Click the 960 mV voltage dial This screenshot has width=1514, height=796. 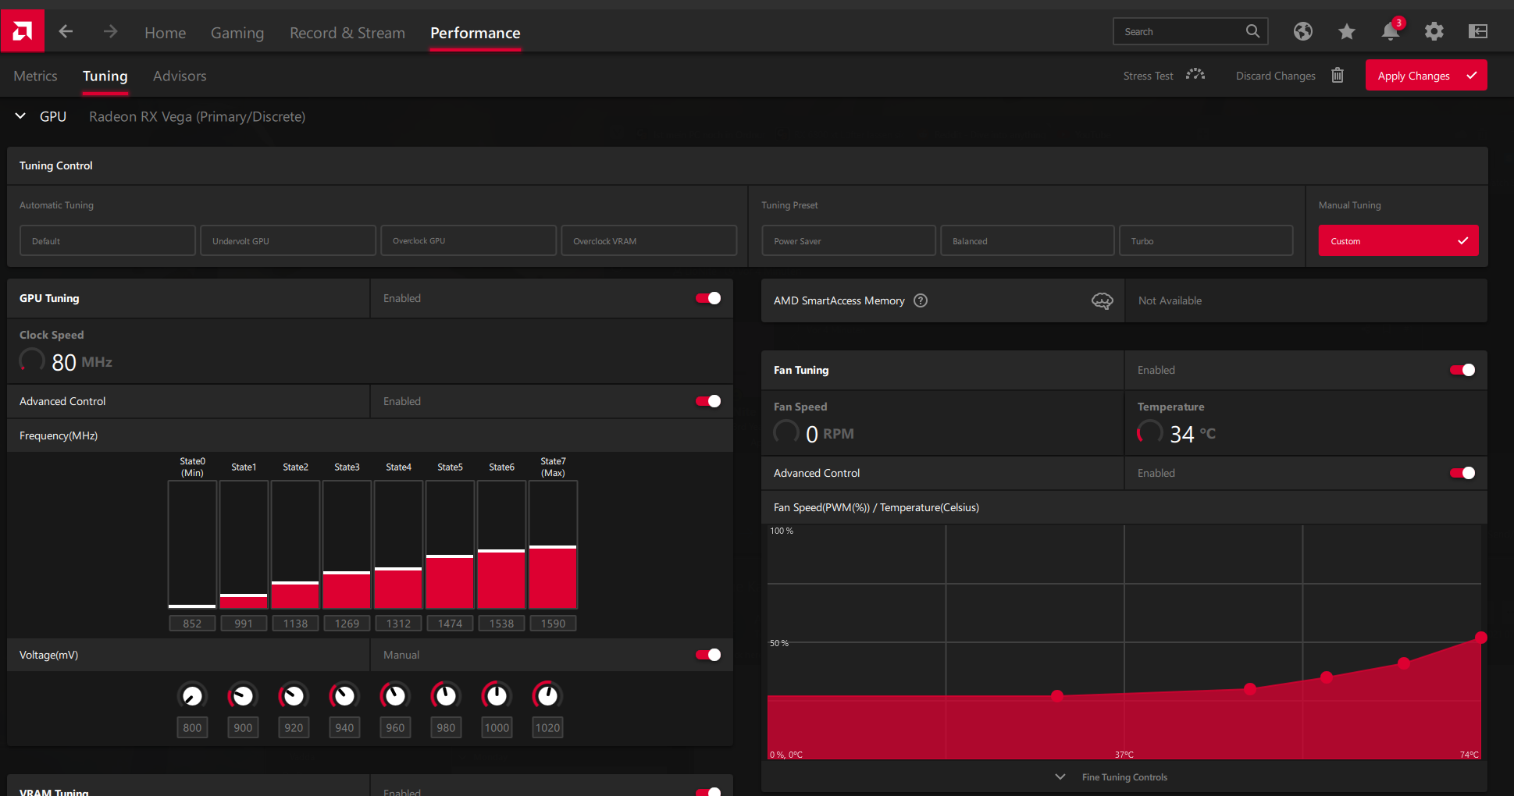coord(395,695)
